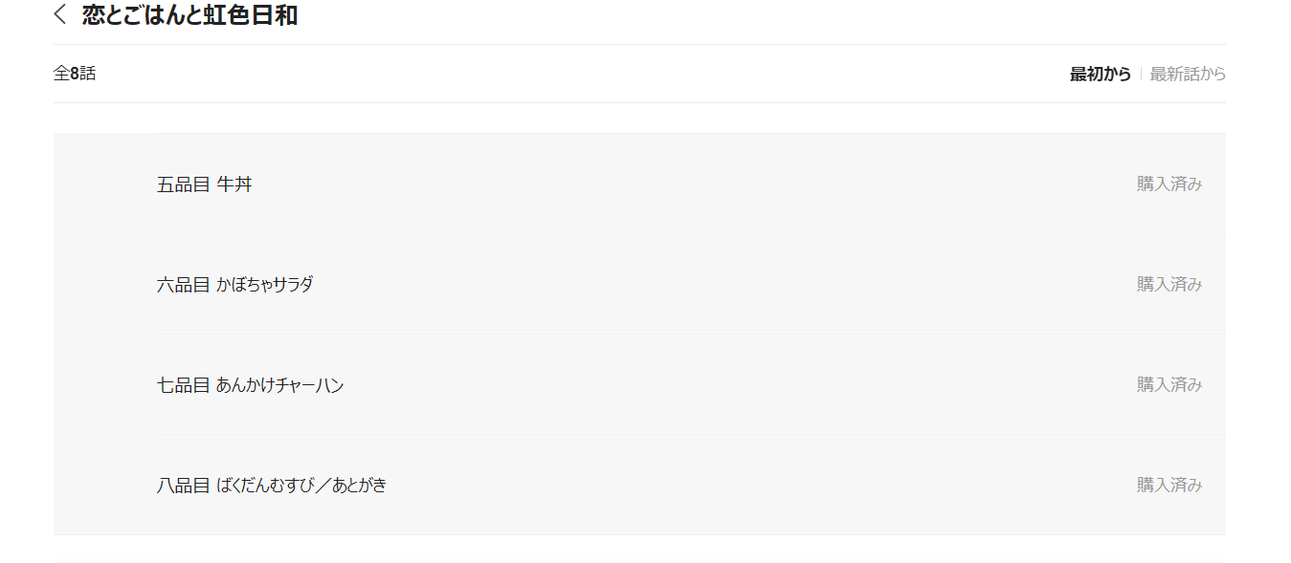
Task: Click 購入済み on the あんかけチャーハン row
Action: (x=1169, y=385)
